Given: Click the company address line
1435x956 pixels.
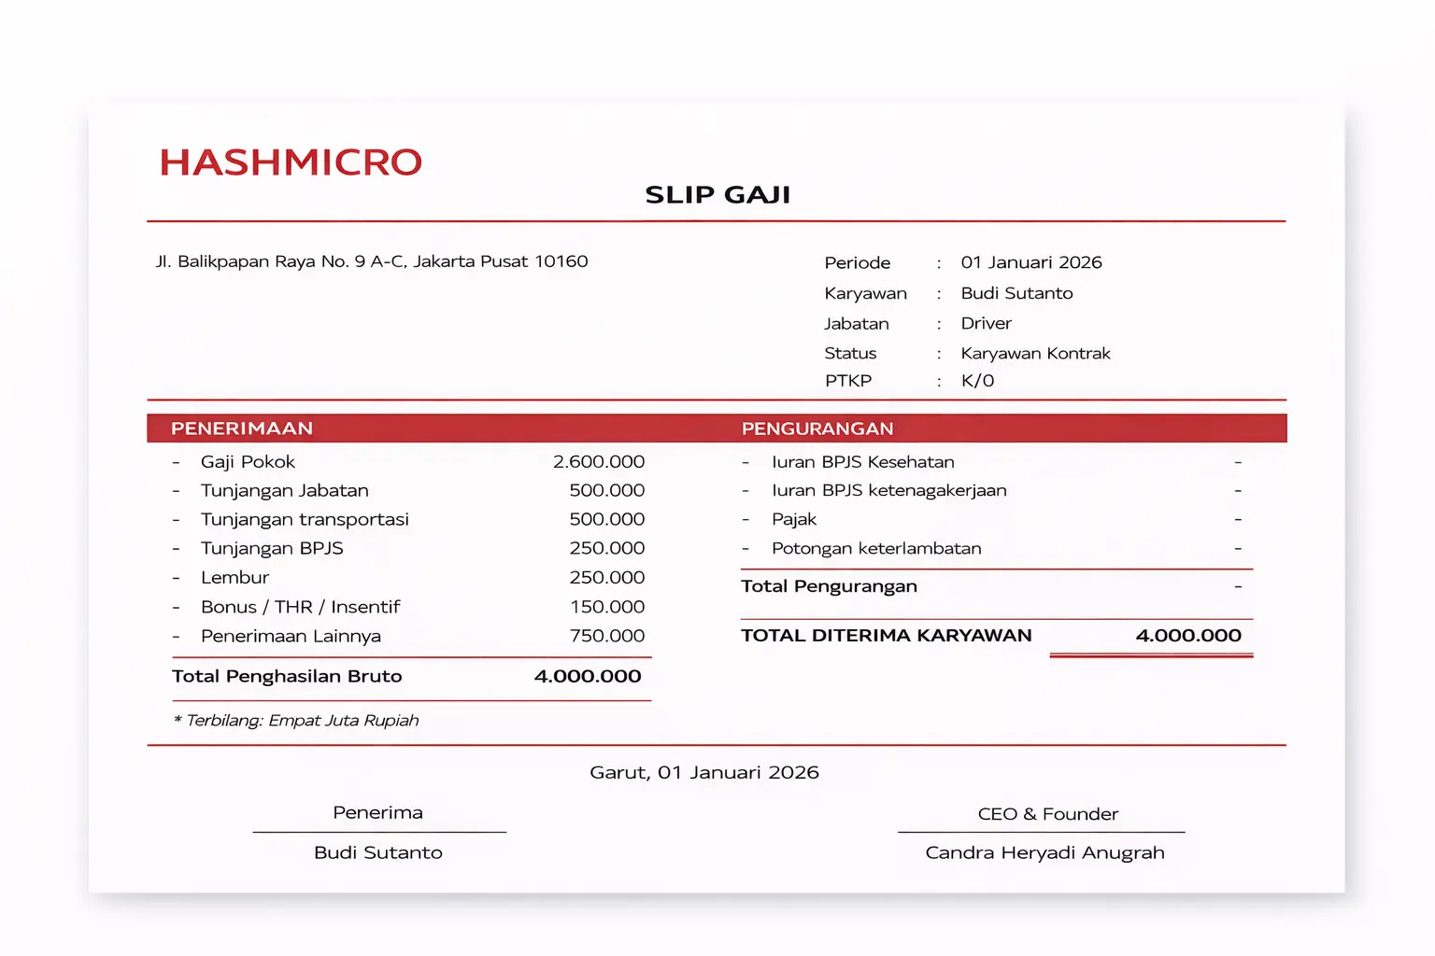Looking at the screenshot, I should (372, 261).
